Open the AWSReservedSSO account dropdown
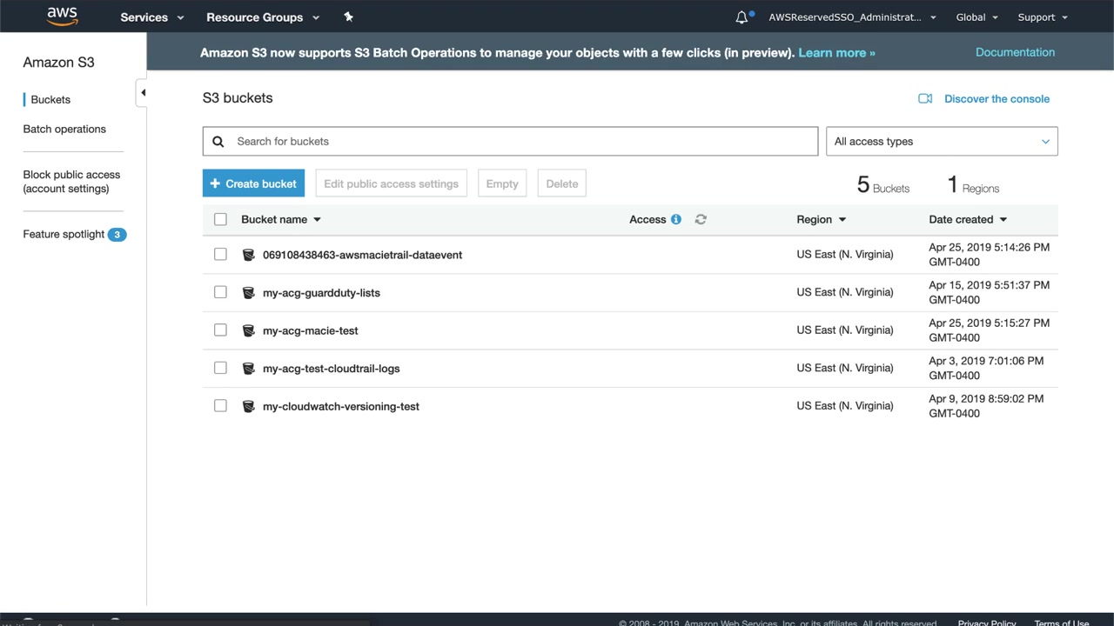Viewport: 1114px width, 626px height. pos(852,17)
